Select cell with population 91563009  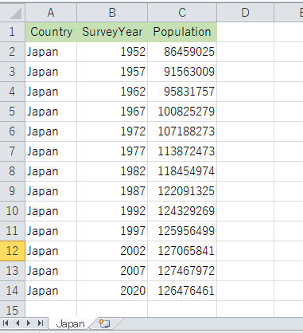click(x=182, y=72)
